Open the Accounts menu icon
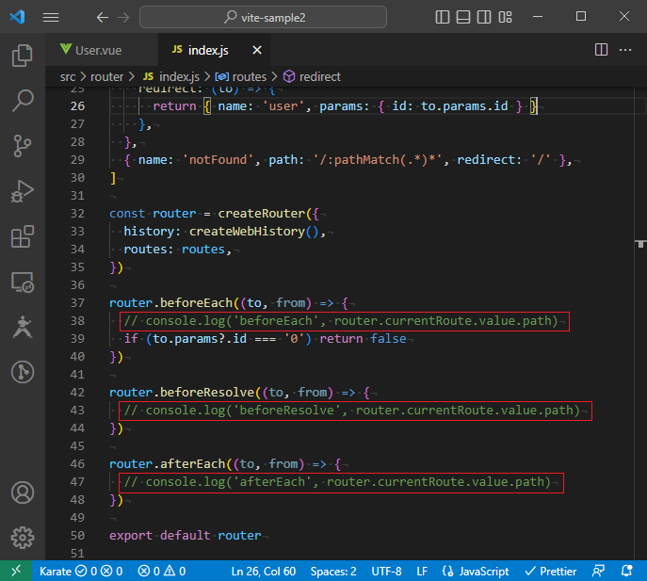647x581 pixels. click(23, 492)
